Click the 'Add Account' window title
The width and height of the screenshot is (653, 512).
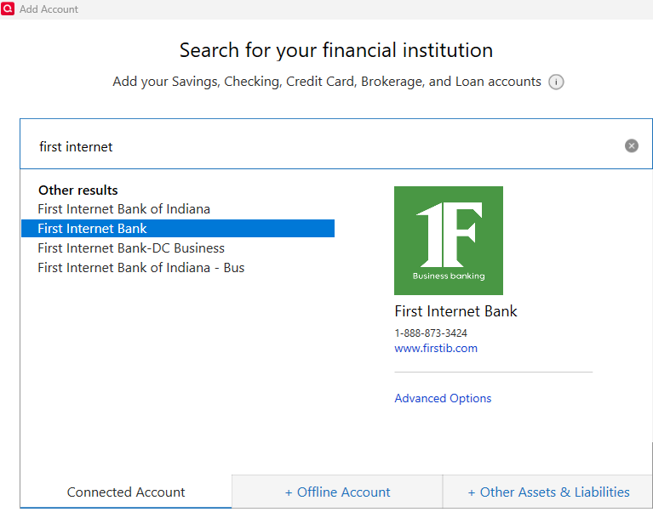tap(49, 9)
